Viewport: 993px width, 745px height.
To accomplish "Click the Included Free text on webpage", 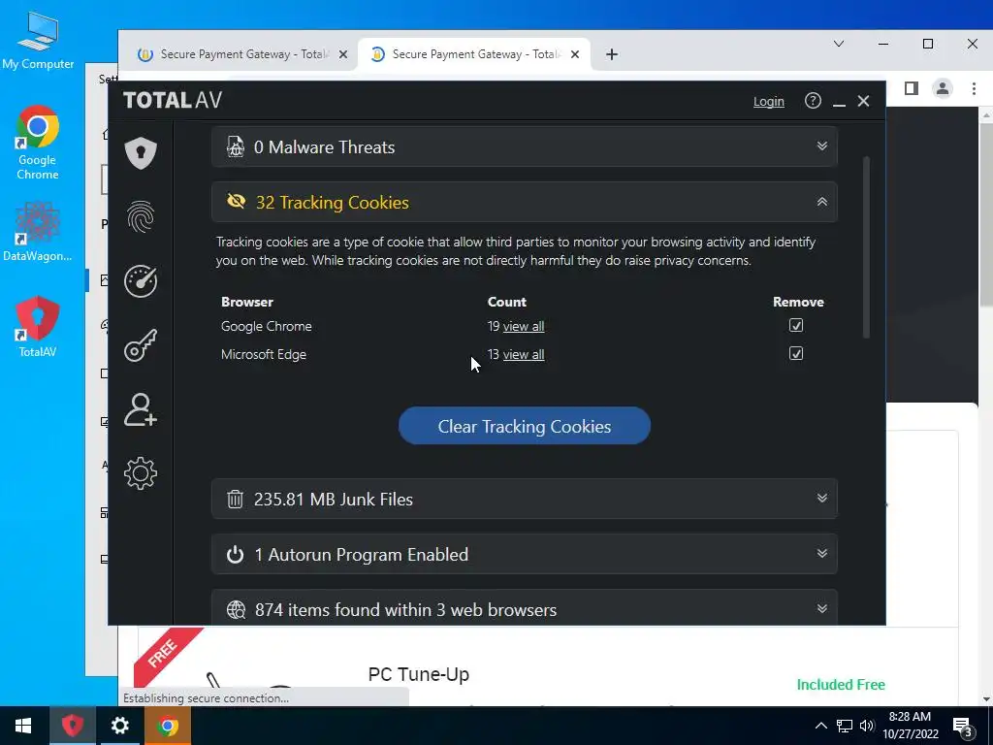I will 841,684.
